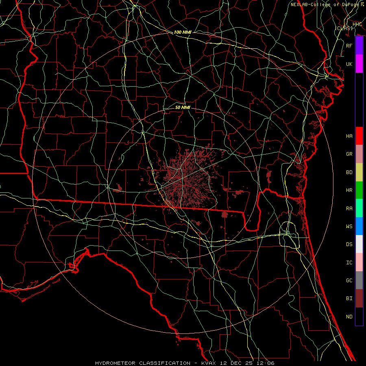
Task: Click the UK legend label
Action: pos(349,64)
